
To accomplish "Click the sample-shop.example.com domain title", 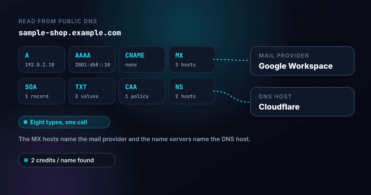I will 70,33.
